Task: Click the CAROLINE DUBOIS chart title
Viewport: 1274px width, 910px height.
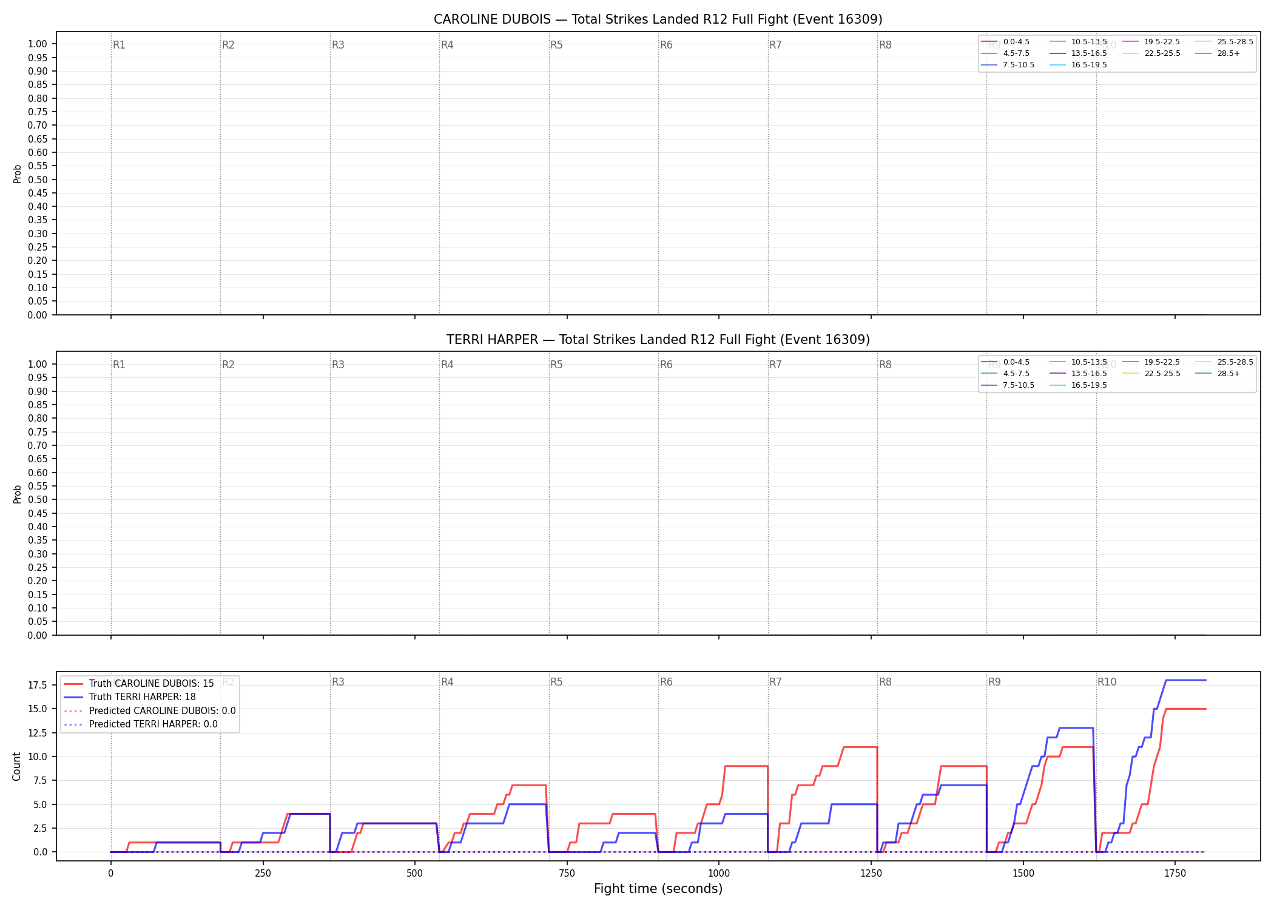Action: tap(658, 19)
